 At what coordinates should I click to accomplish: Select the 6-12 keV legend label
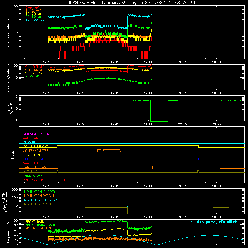tap(33, 11)
